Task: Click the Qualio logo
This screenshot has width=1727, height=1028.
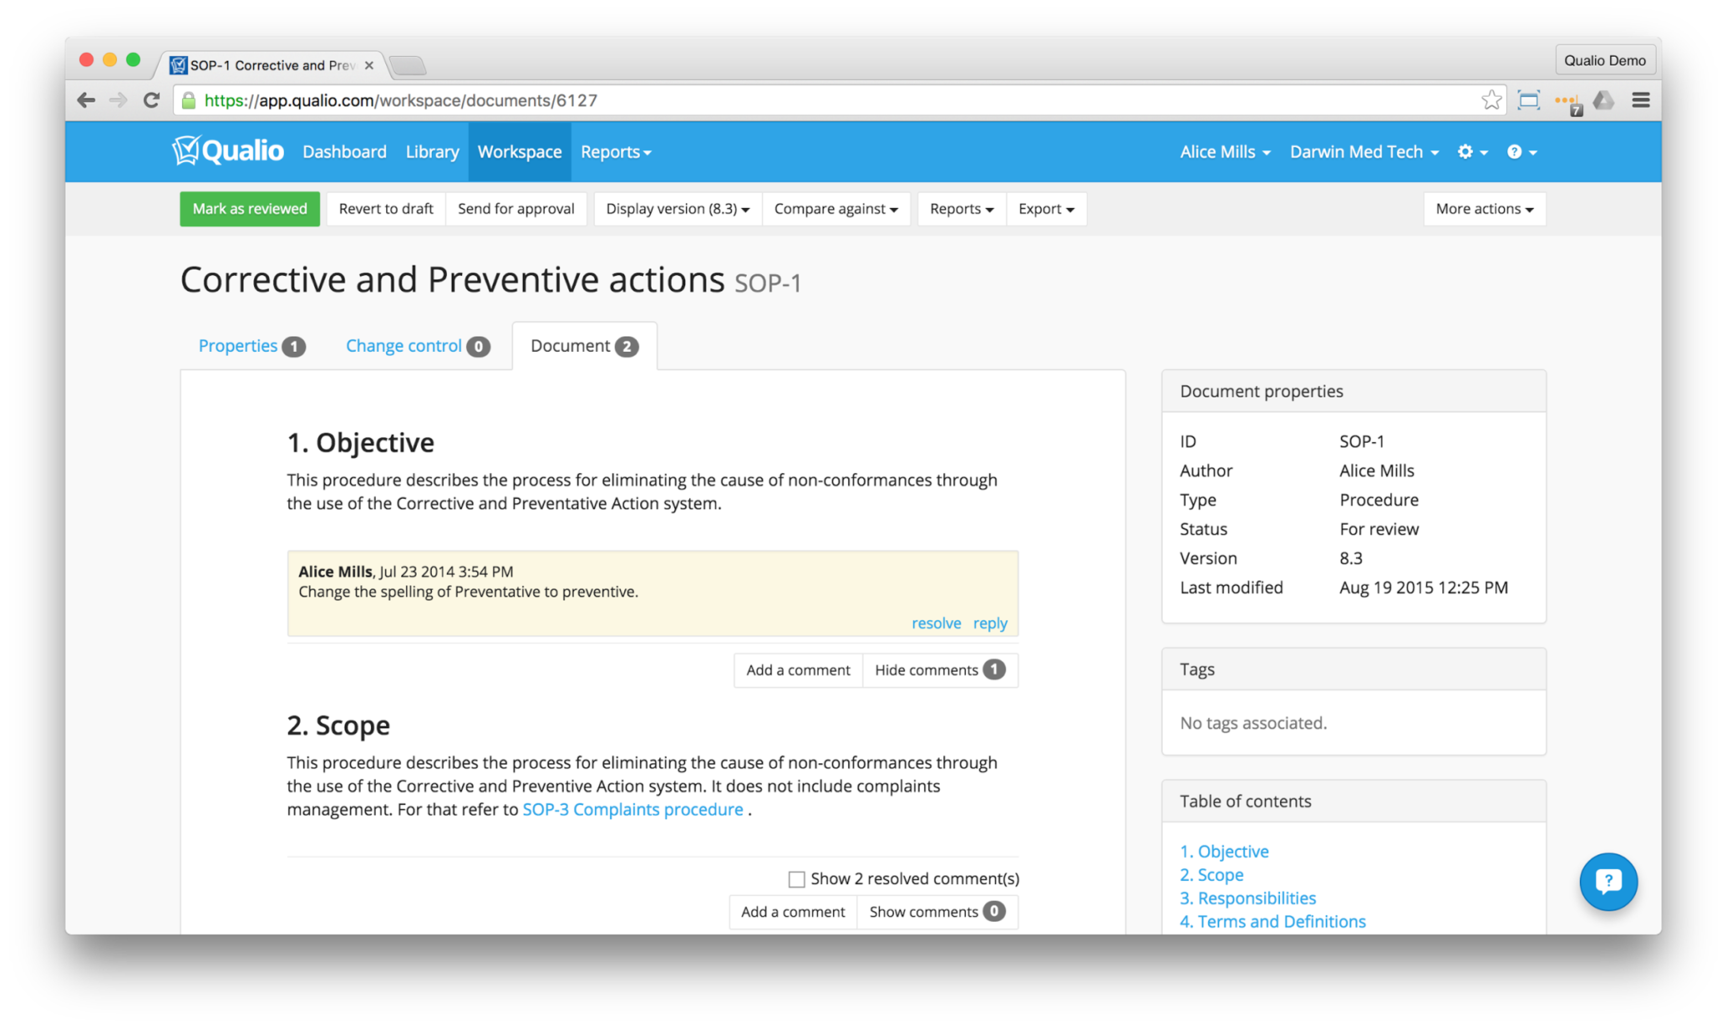Action: pyautogui.click(x=228, y=151)
